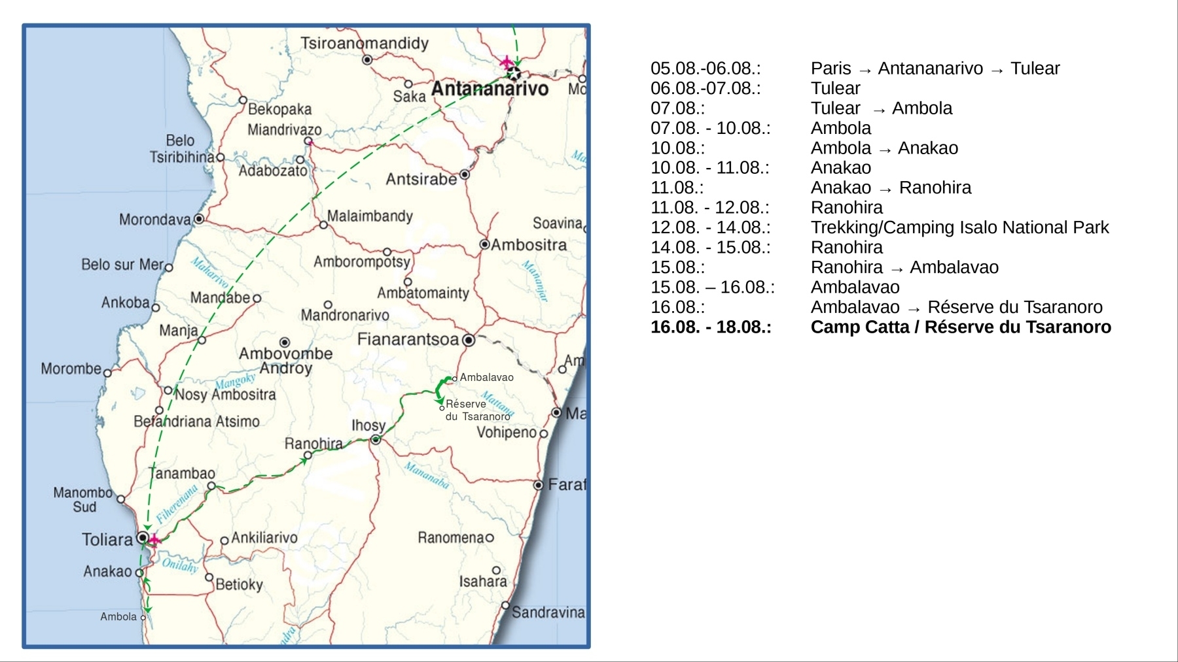Image resolution: width=1178 pixels, height=662 pixels.
Task: Select the Morondava city marker
Action: point(199,219)
